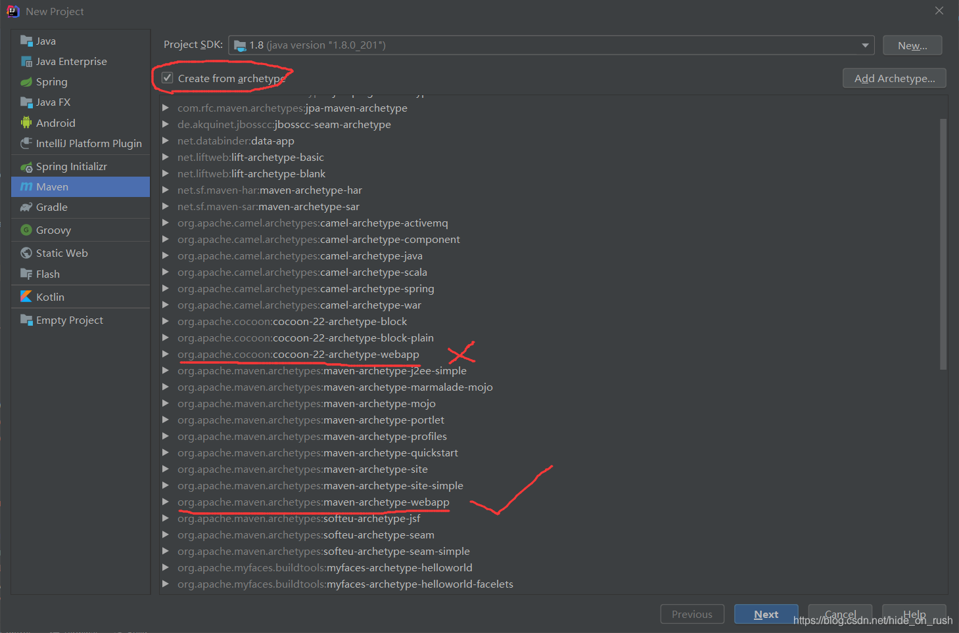Click the SDK folder icon in combo box
The width and height of the screenshot is (959, 633).
pos(240,45)
